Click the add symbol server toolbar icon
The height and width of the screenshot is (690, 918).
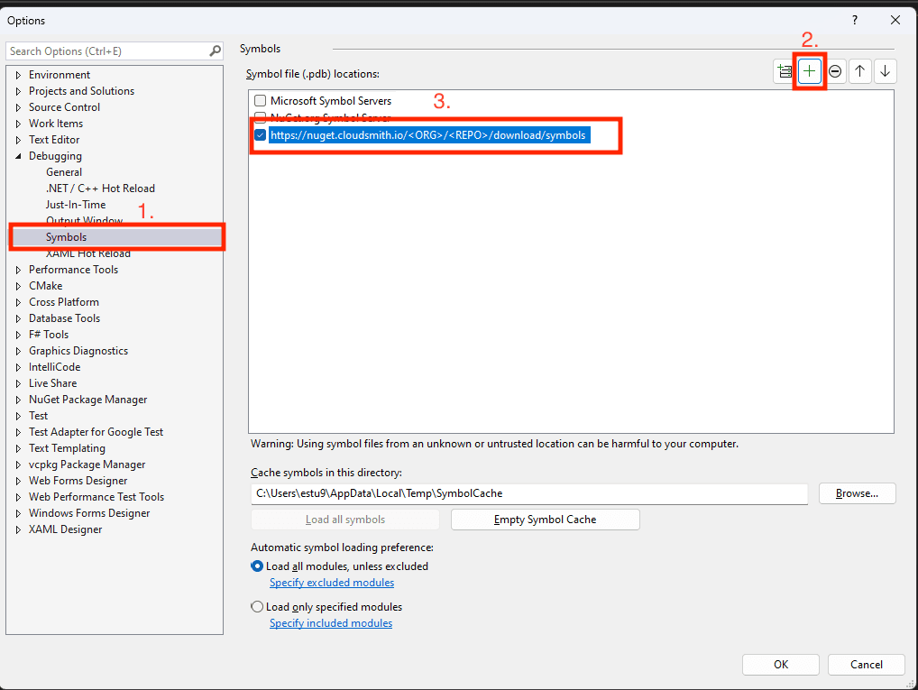[785, 70]
